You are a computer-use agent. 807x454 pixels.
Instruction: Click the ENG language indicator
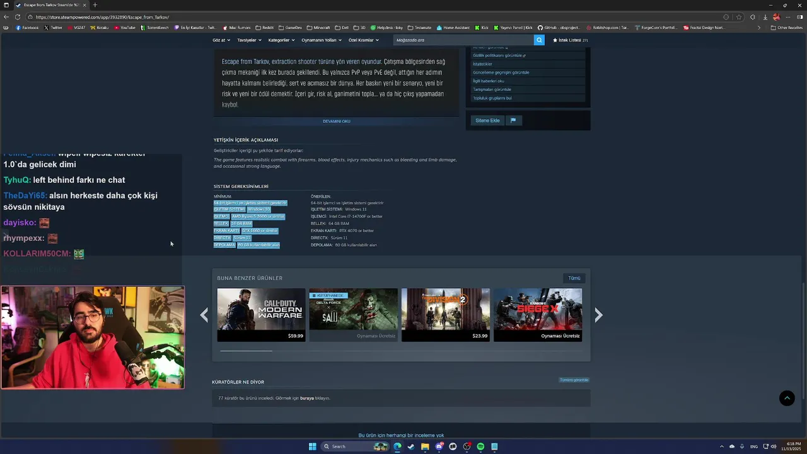click(754, 446)
